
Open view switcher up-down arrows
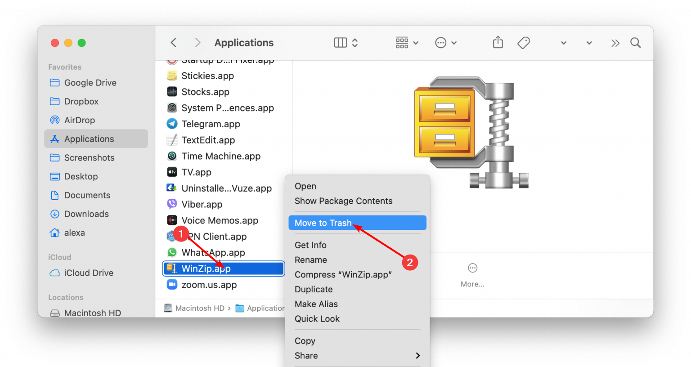(x=355, y=43)
